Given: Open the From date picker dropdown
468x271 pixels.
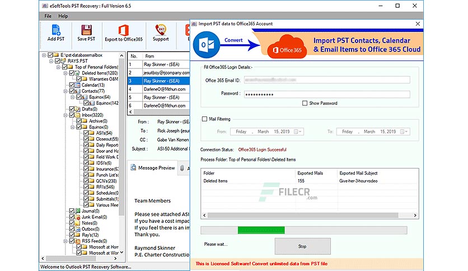Looking at the screenshot, I should (x=298, y=132).
